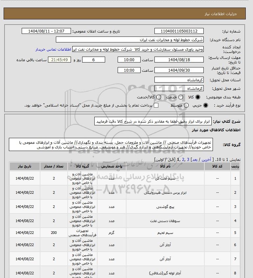The width and height of the screenshot is (253, 278).
Task: Select item سوهان دستی تخت
Action: click(x=125, y=221)
